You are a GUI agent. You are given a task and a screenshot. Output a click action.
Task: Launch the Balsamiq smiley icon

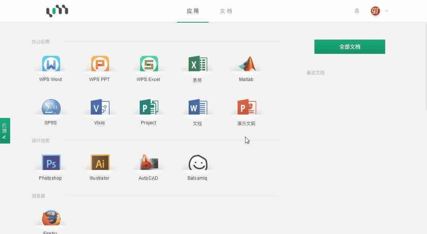coord(198,162)
